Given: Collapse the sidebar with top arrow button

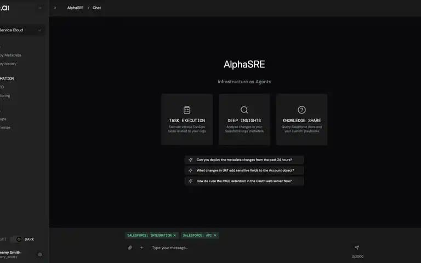Looking at the screenshot, I should click(40, 8).
